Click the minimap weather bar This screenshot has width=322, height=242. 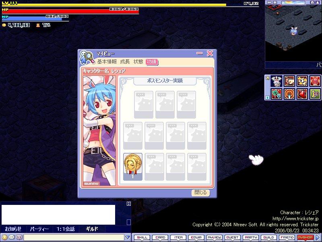293,3
